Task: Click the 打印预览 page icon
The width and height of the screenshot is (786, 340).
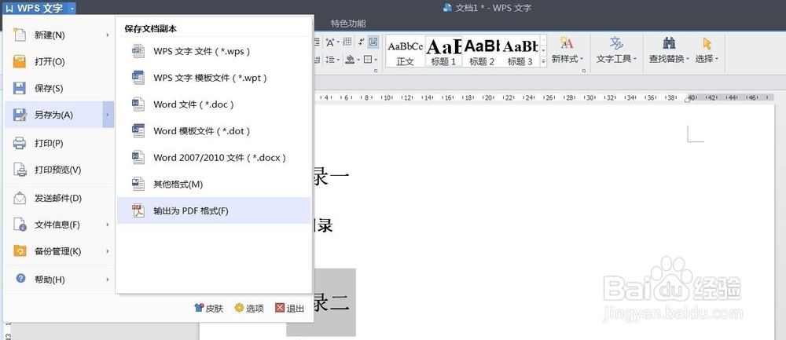Action: click(x=19, y=170)
